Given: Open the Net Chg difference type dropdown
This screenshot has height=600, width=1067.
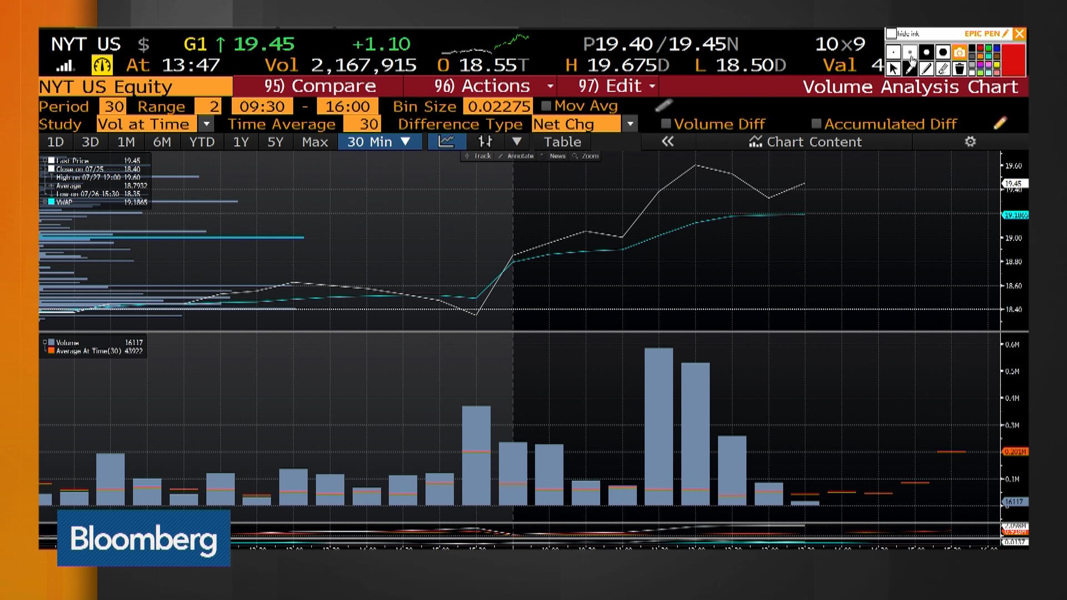Looking at the screenshot, I should (x=630, y=124).
